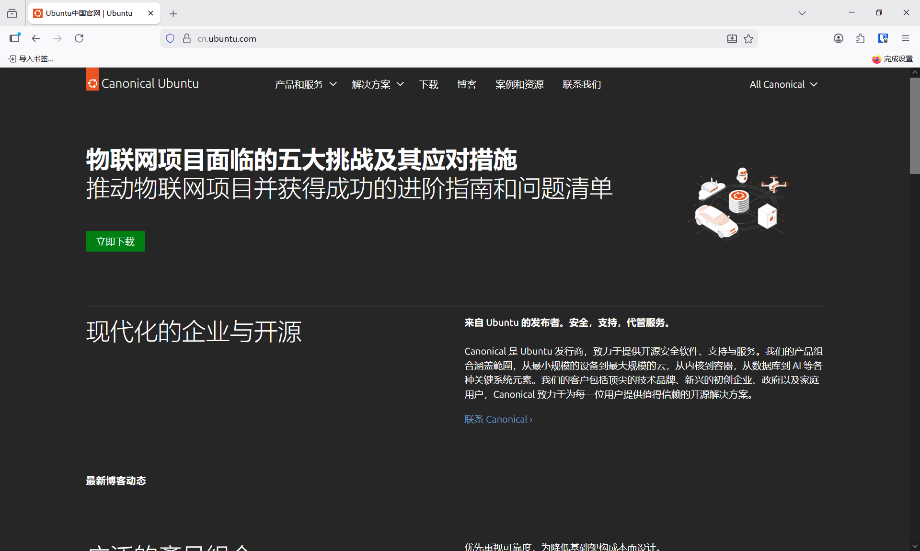View site security info via the padlock icon
Viewport: 920px width, 551px height.
tap(187, 38)
